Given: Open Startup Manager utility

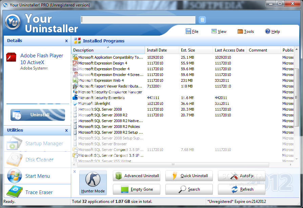Looking at the screenshot, I should (x=37, y=144).
